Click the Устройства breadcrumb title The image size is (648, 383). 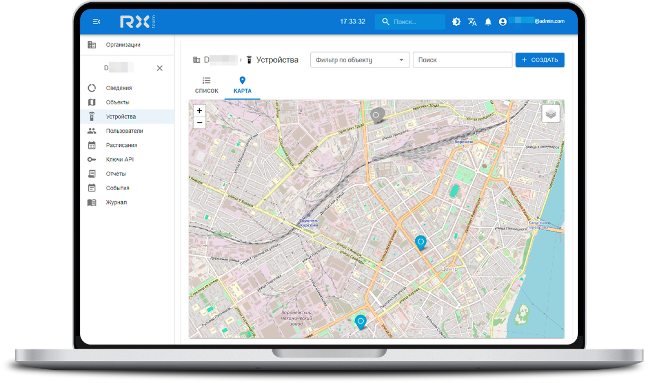tap(277, 60)
